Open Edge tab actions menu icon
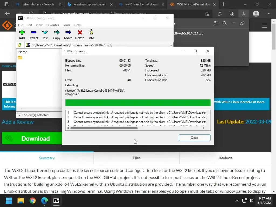Viewport: 276px width, 207px height. pyautogui.click(x=6, y=4)
